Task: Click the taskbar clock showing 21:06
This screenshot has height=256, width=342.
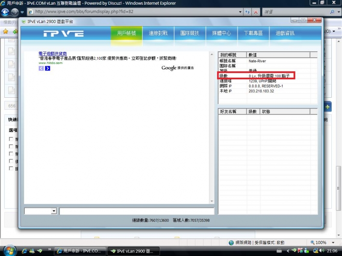Action: pyautogui.click(x=332, y=251)
